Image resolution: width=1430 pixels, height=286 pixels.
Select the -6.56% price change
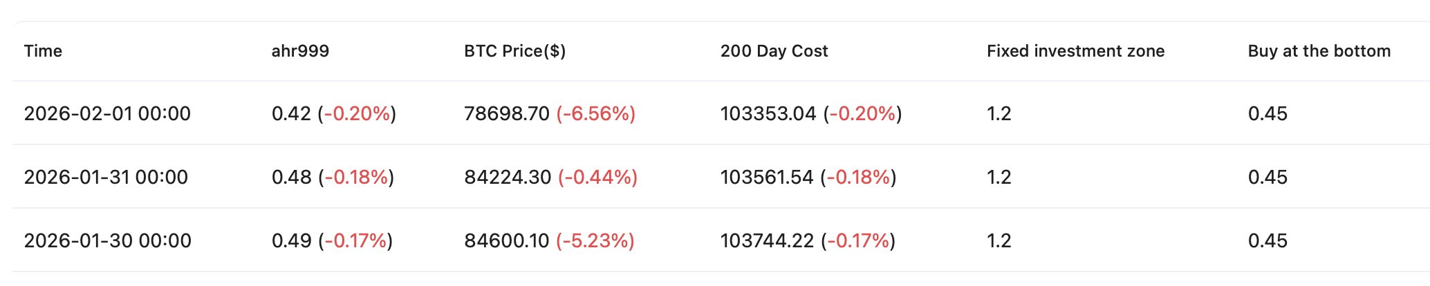(x=596, y=113)
